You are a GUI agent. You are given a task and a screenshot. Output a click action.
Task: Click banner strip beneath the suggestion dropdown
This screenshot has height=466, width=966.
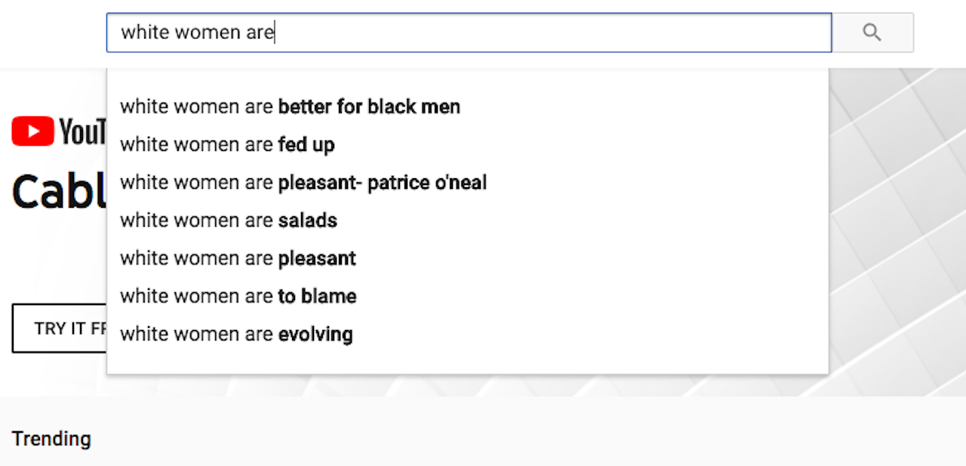[468, 385]
